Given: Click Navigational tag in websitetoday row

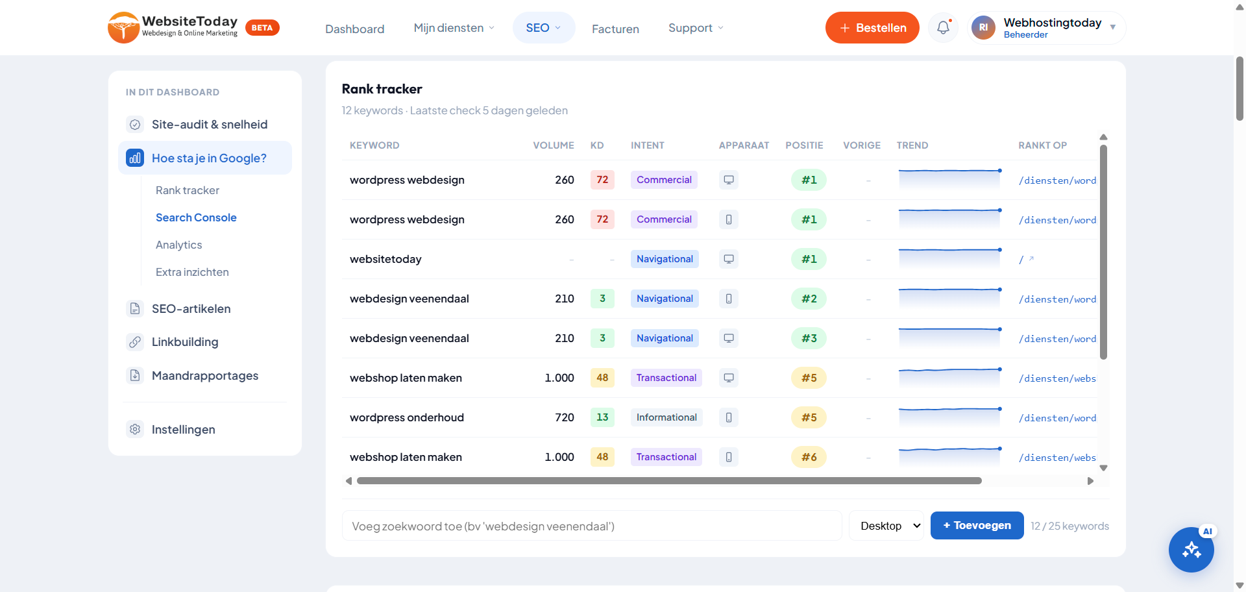Looking at the screenshot, I should tap(665, 259).
